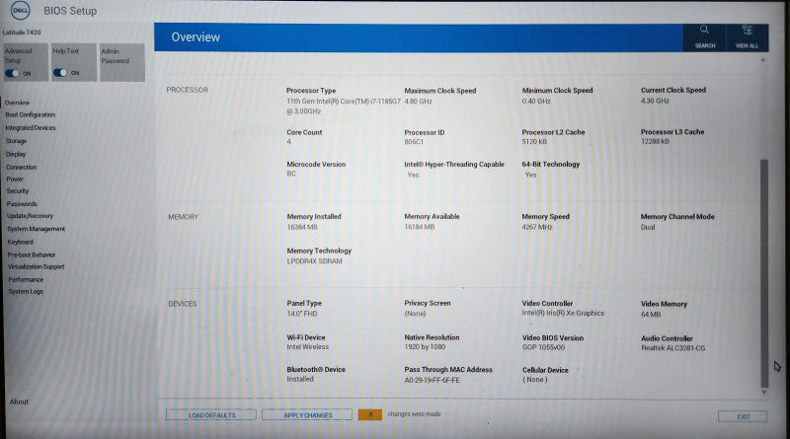Open Connection settings
This screenshot has height=439, width=790.
pyautogui.click(x=21, y=167)
